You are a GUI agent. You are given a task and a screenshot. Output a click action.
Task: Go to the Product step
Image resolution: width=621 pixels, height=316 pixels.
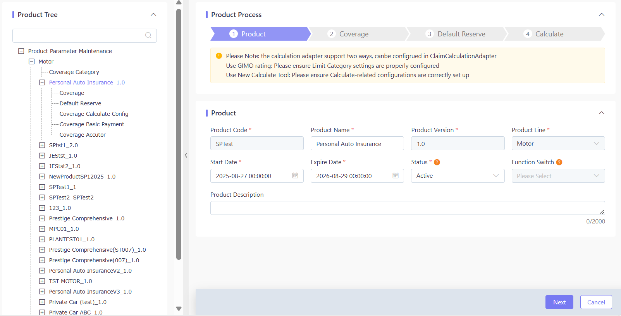[260, 34]
